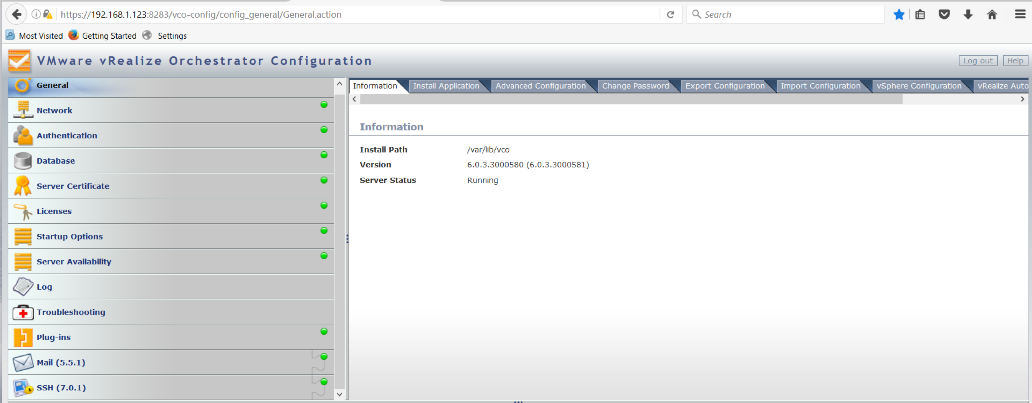Image resolution: width=1032 pixels, height=403 pixels.
Task: Click the Log out button
Action: (x=978, y=61)
